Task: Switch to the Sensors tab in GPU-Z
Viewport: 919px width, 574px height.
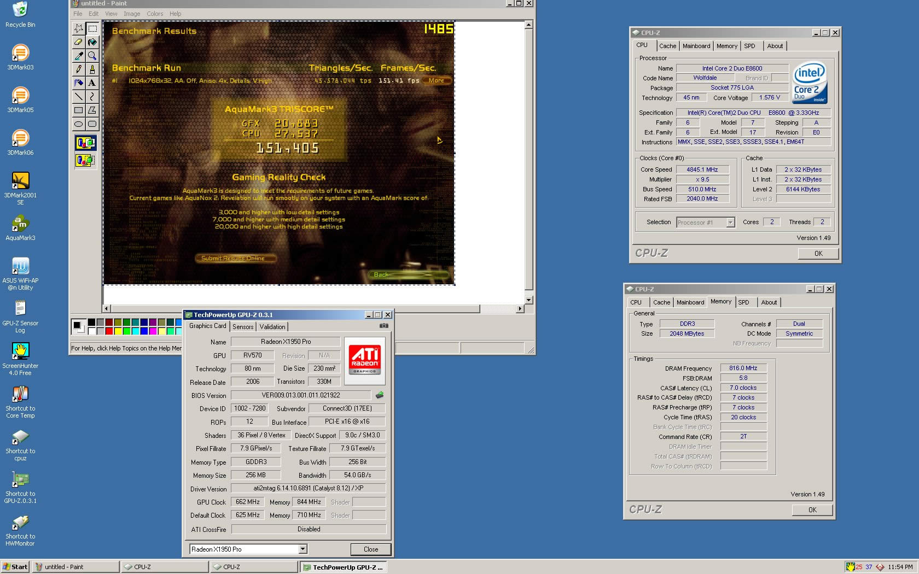Action: pos(243,327)
